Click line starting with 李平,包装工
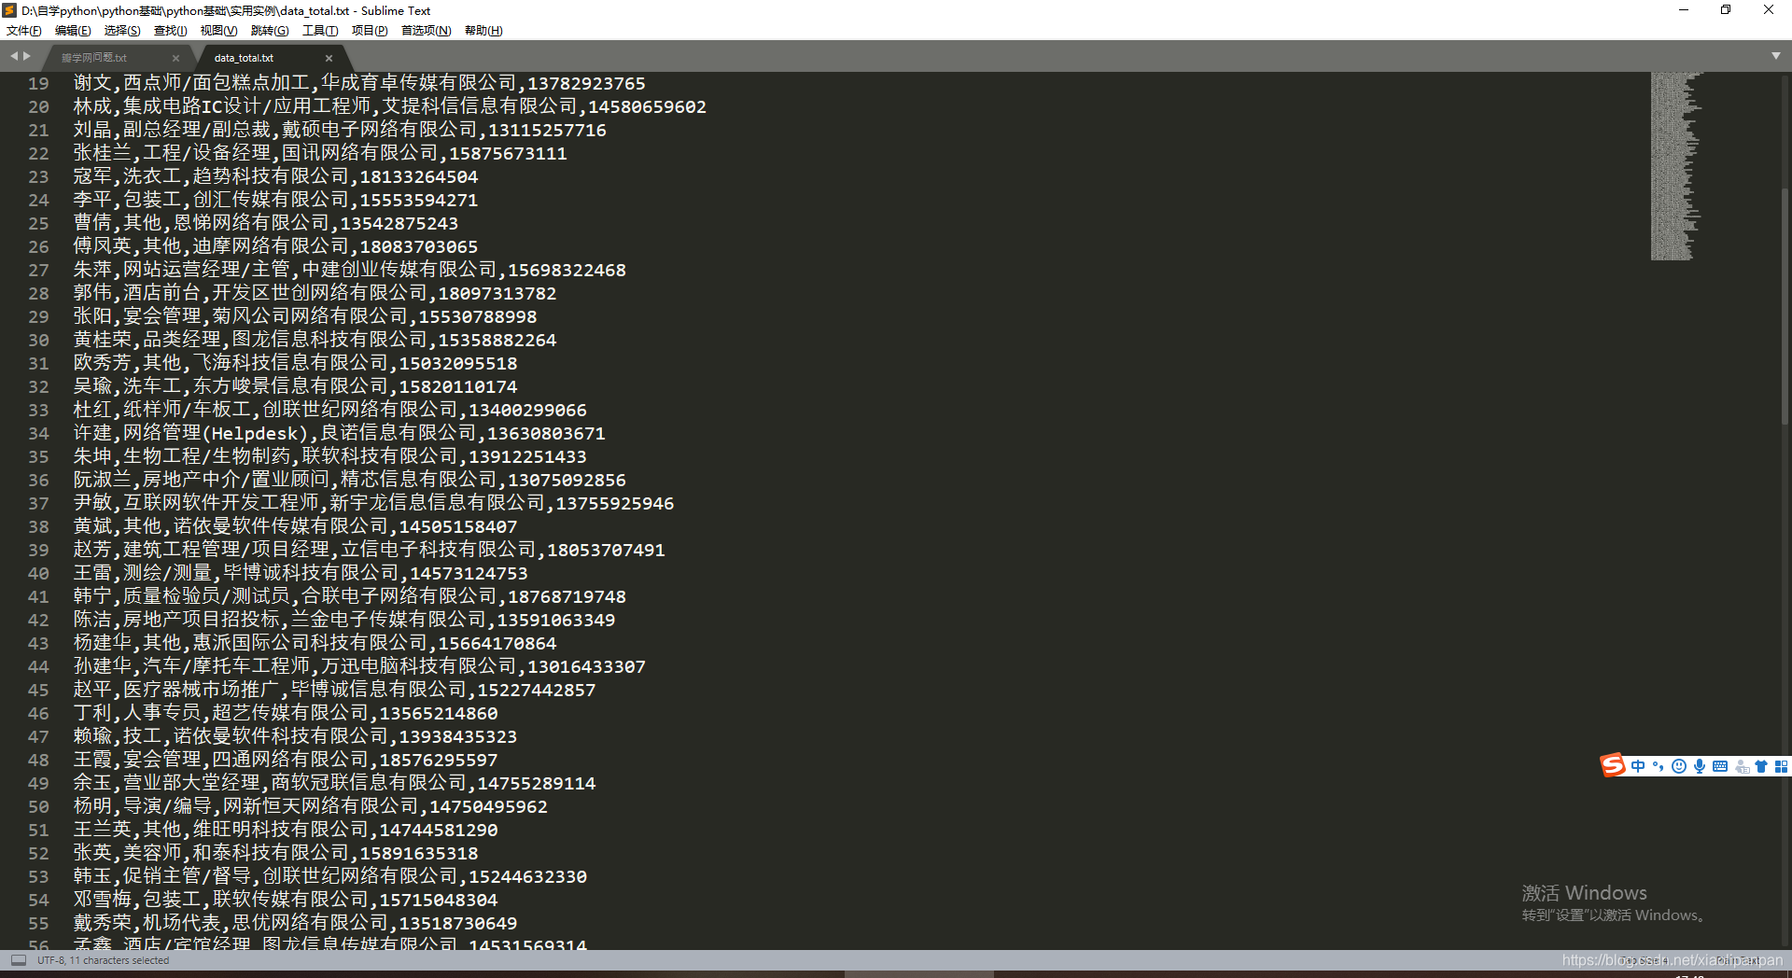This screenshot has width=1792, height=978. pyautogui.click(x=275, y=201)
